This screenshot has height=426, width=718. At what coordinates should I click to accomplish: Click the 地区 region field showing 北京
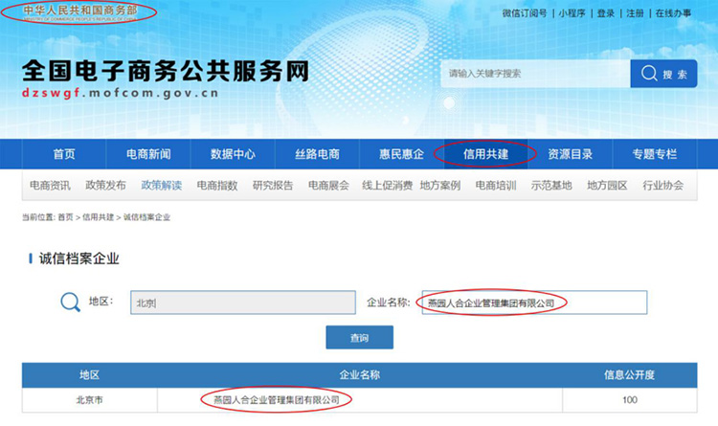[x=243, y=303]
